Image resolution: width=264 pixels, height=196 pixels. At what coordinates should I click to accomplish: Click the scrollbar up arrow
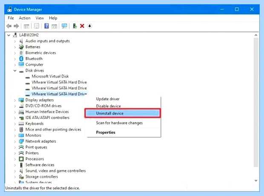[256, 35]
